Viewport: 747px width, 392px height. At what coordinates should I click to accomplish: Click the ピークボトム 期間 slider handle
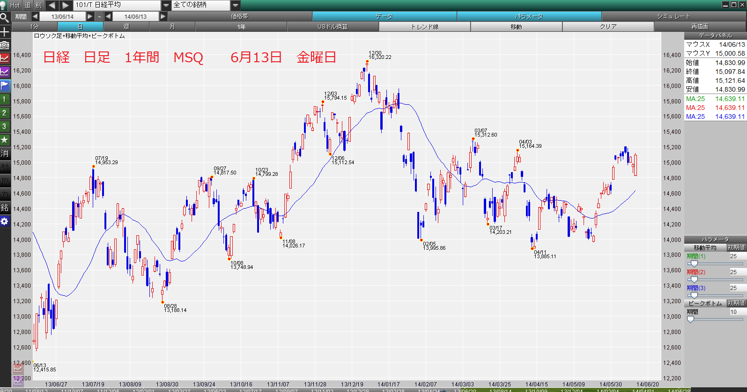click(690, 319)
